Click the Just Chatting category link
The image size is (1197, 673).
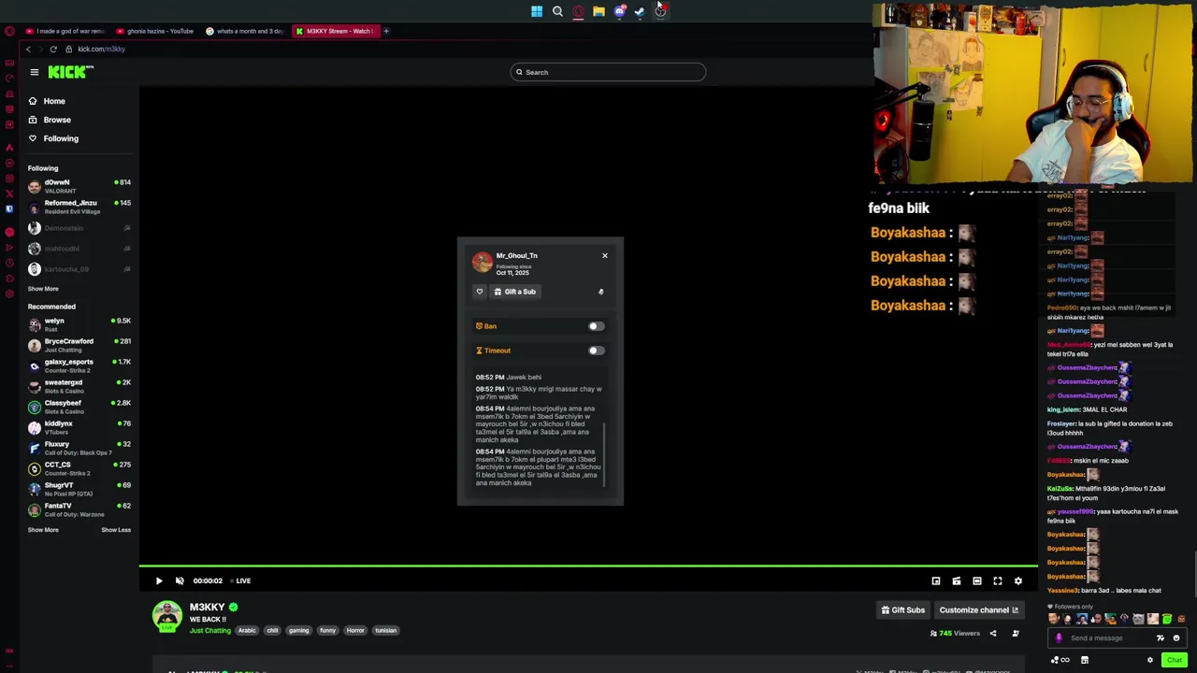point(210,631)
